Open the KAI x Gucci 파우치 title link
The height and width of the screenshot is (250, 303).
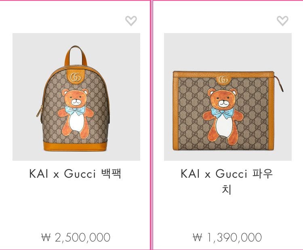(227, 181)
